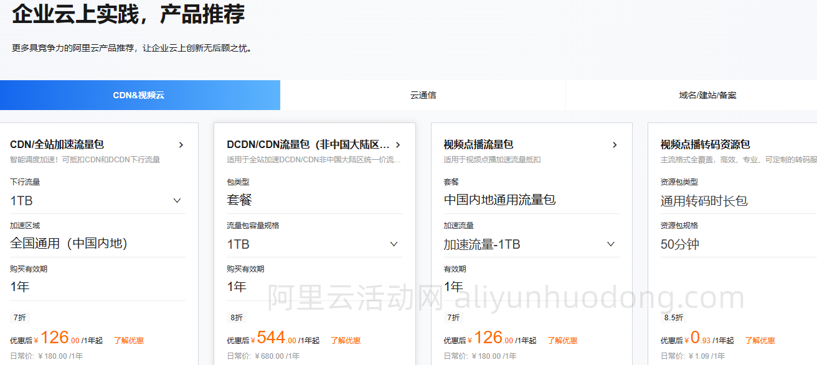Image resolution: width=817 pixels, height=365 pixels.
Task: Select the 50分钟 resource spec value
Action: [x=679, y=244]
